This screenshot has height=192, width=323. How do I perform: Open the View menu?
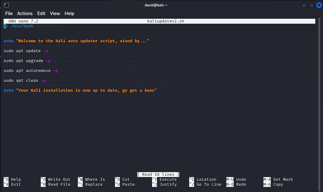pos(55,14)
